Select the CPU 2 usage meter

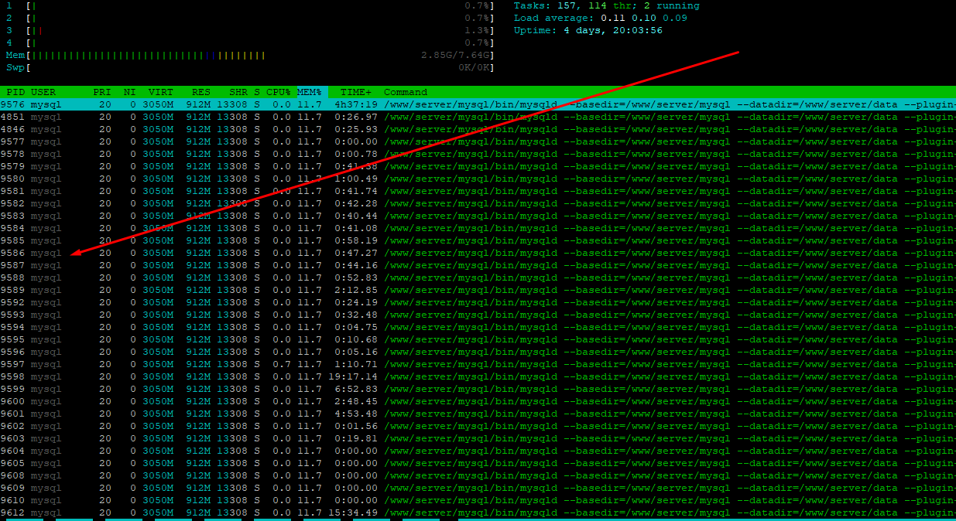click(250, 18)
